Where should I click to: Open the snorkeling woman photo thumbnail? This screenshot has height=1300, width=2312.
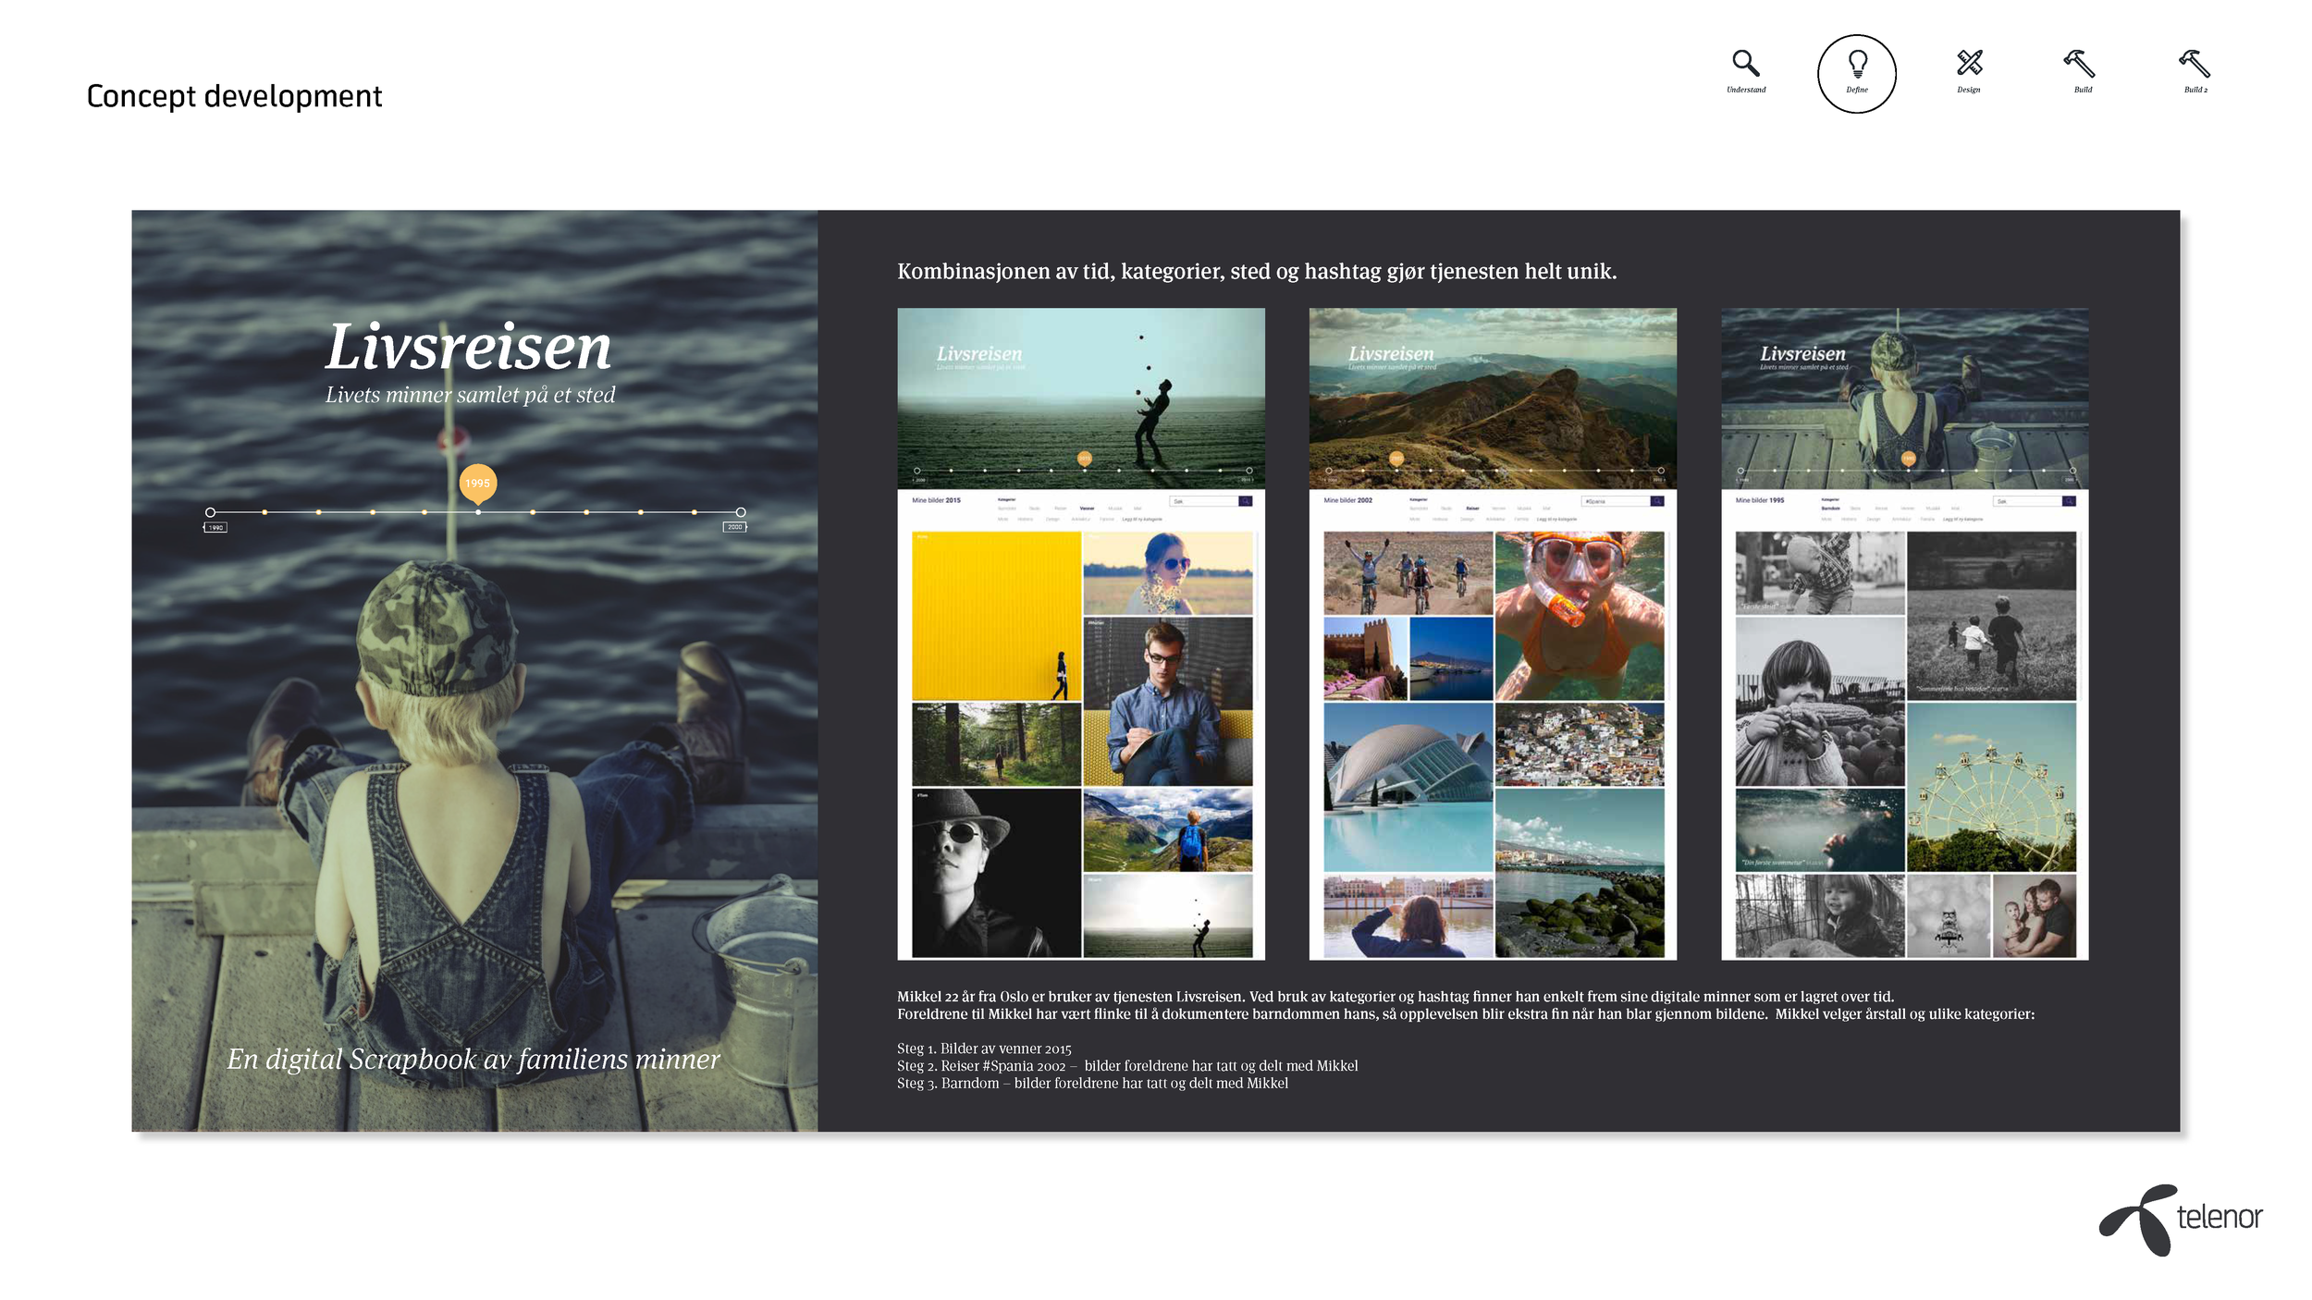tap(1579, 615)
